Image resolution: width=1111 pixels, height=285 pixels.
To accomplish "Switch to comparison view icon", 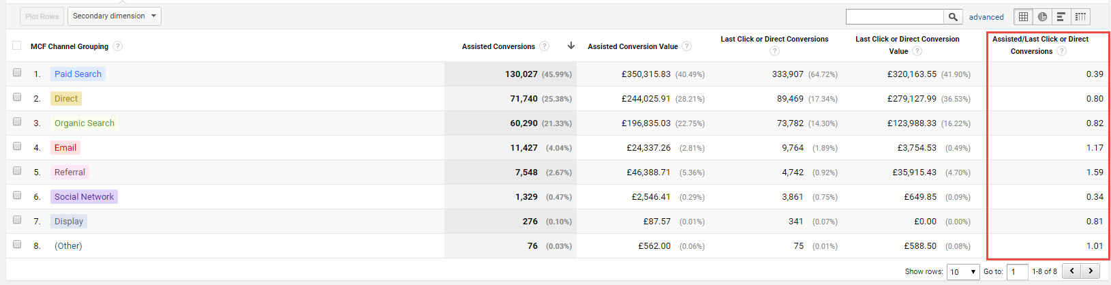I will tap(1080, 17).
